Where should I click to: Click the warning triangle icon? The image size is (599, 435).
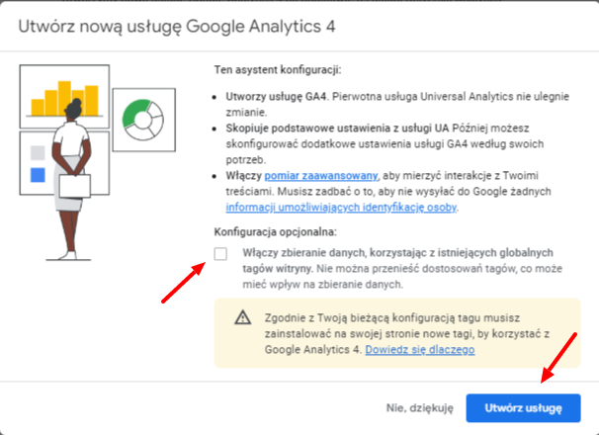point(243,317)
